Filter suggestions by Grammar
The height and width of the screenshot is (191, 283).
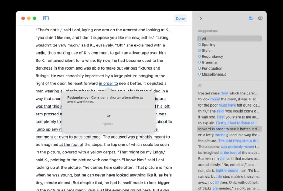209,62
